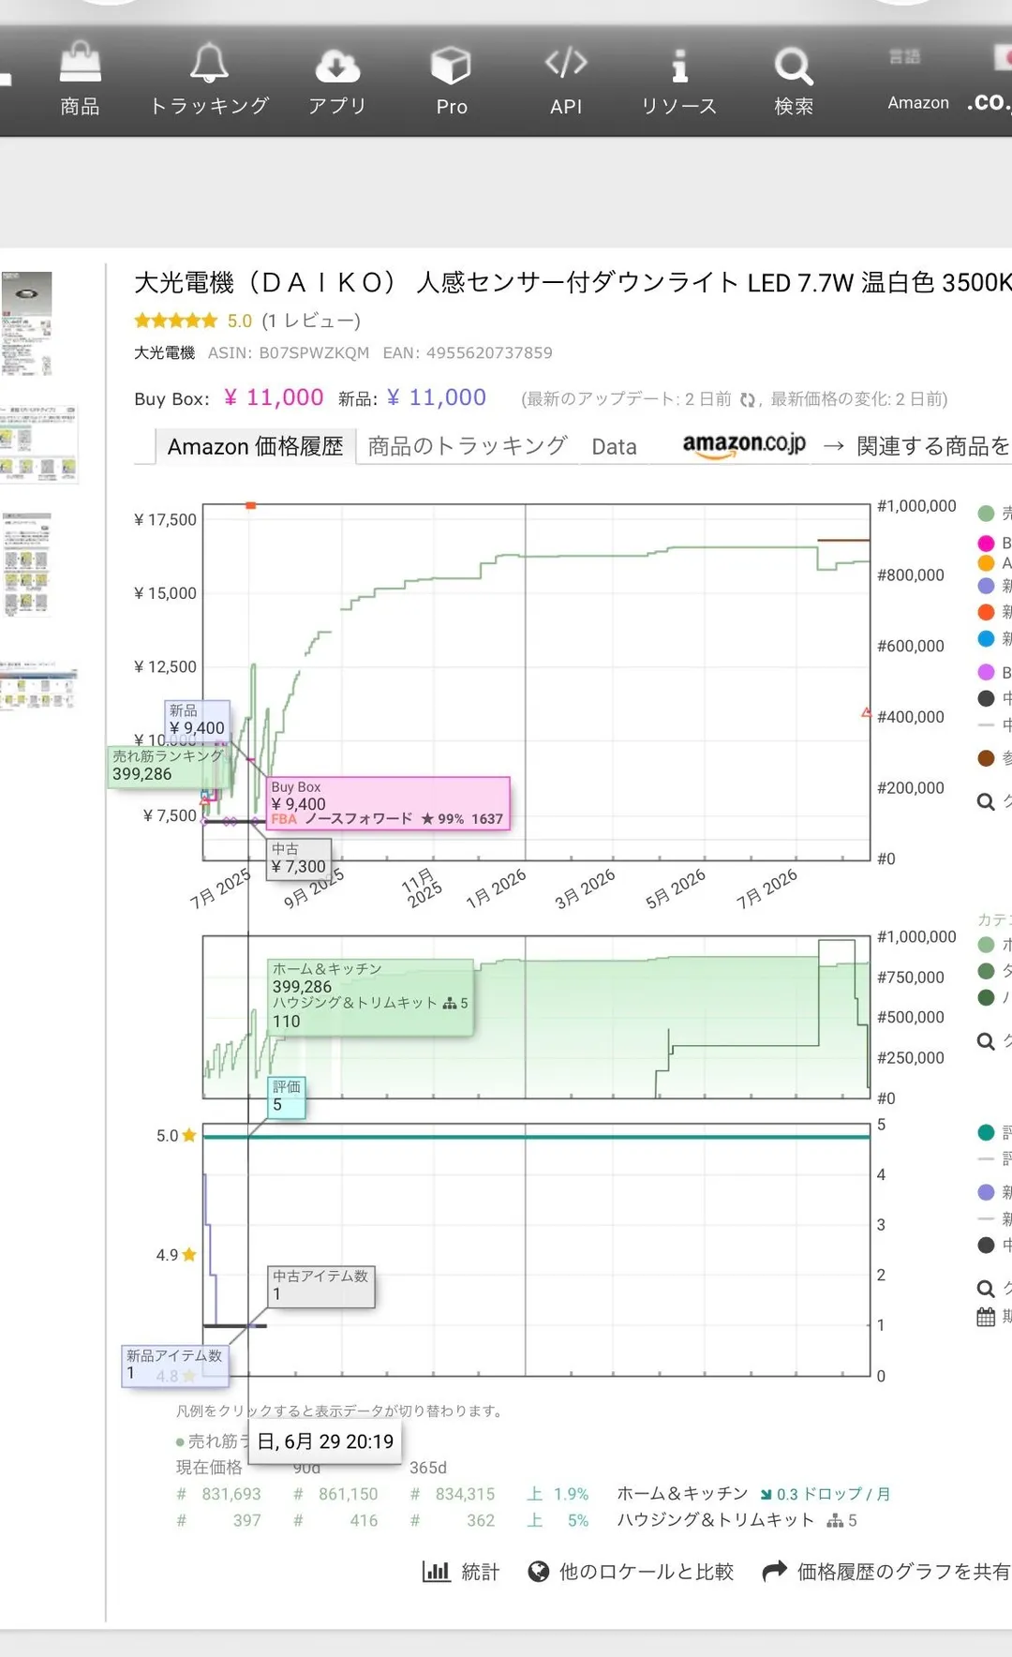The image size is (1012, 1657).
Task: Open the amazon.co.jp product link
Action: click(744, 445)
